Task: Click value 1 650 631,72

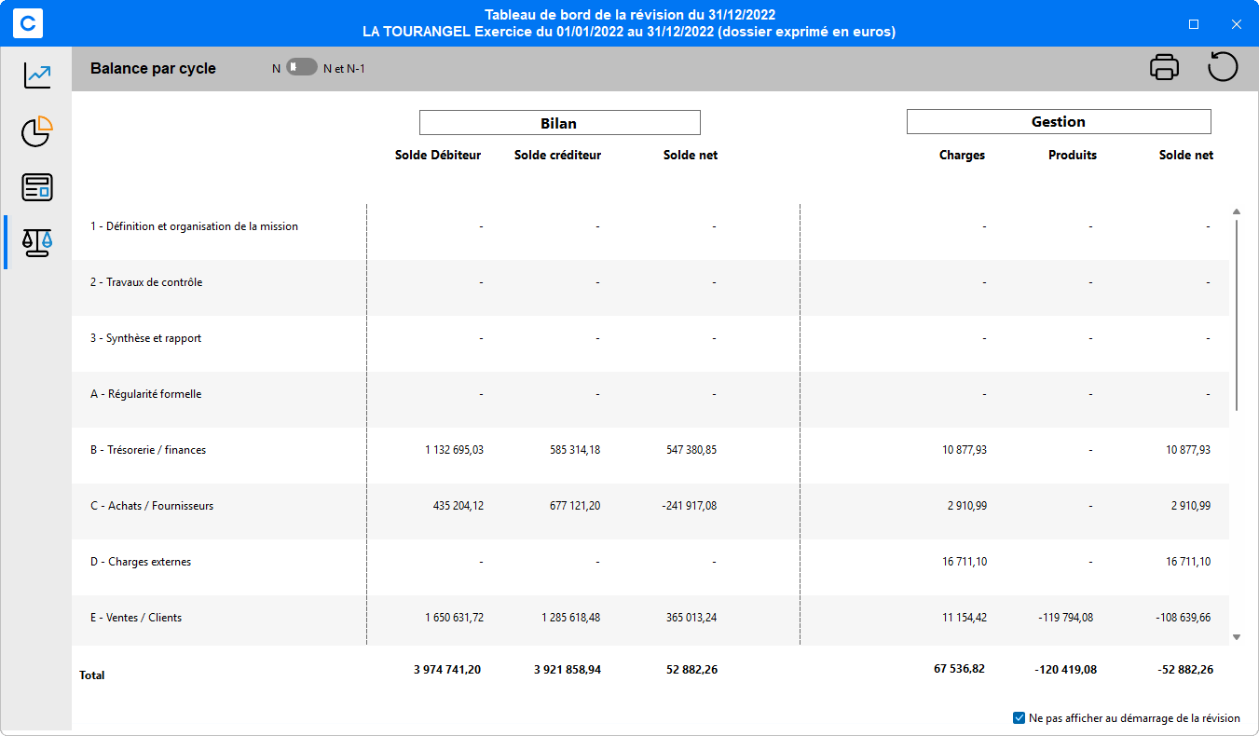Action: 455,618
